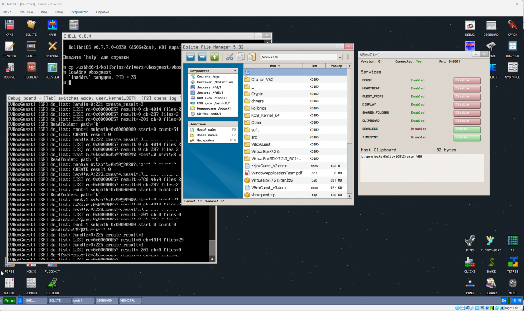
Task: Open the VirtualBox Машина menu
Action: pyautogui.click(x=26, y=12)
